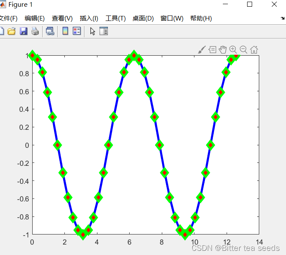Screen dimensions: 286x255
Task: Open the 工具(T) menu
Action: coord(116,18)
